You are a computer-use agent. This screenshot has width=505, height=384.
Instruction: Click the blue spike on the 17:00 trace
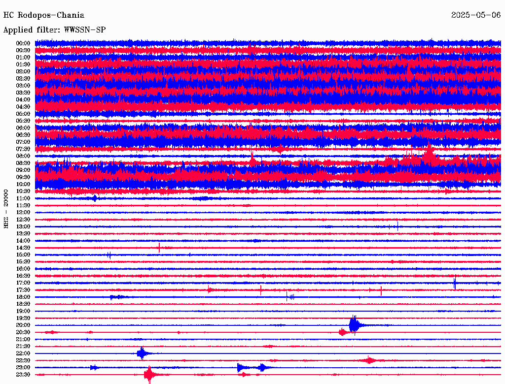pos(455,283)
